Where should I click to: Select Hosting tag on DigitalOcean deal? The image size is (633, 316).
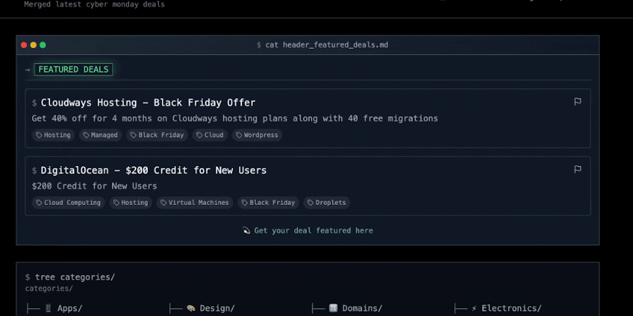[131, 202]
